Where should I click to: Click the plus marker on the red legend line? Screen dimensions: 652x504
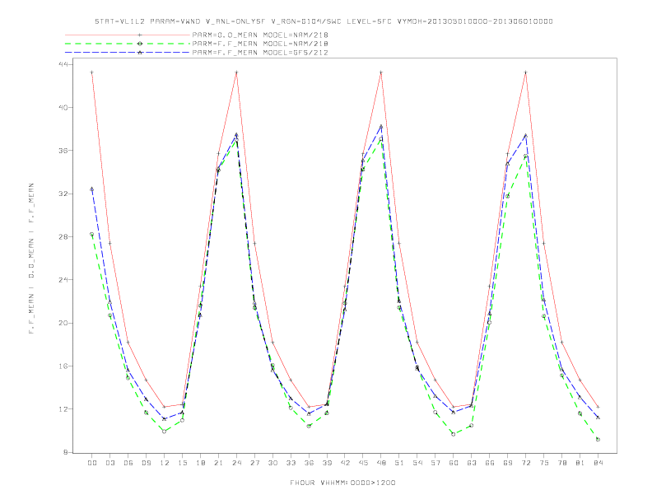pos(140,35)
